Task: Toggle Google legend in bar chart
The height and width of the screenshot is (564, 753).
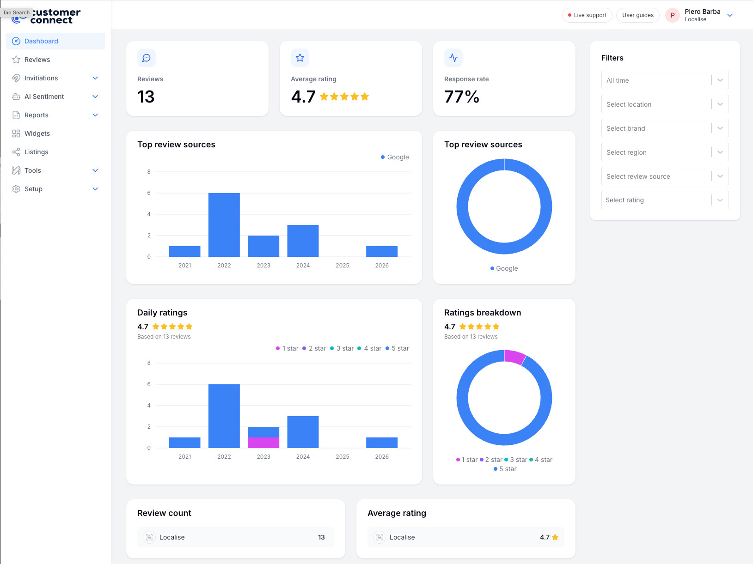Action: click(395, 157)
